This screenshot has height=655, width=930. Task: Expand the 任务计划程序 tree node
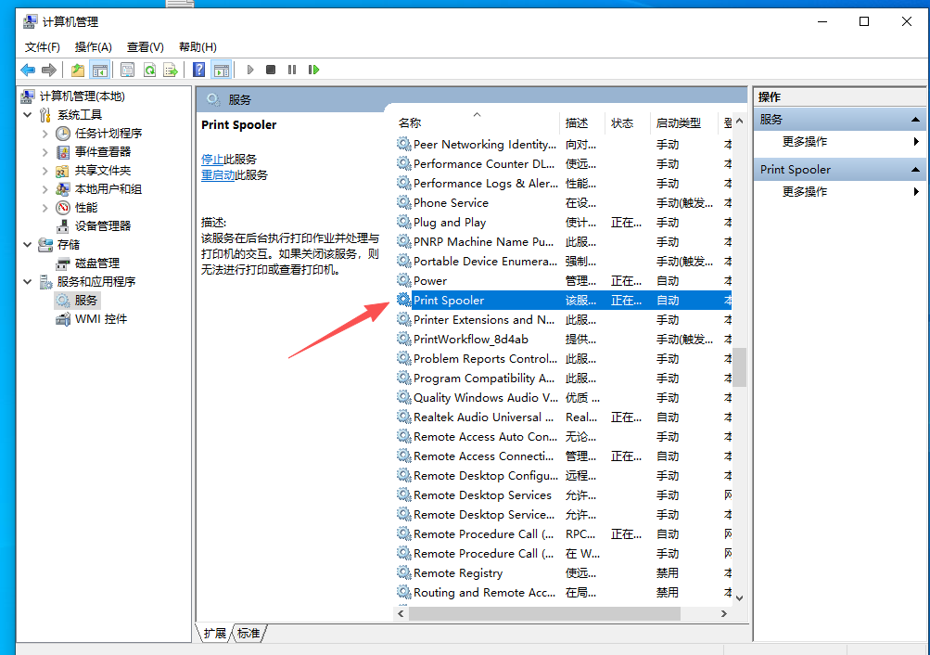(45, 134)
